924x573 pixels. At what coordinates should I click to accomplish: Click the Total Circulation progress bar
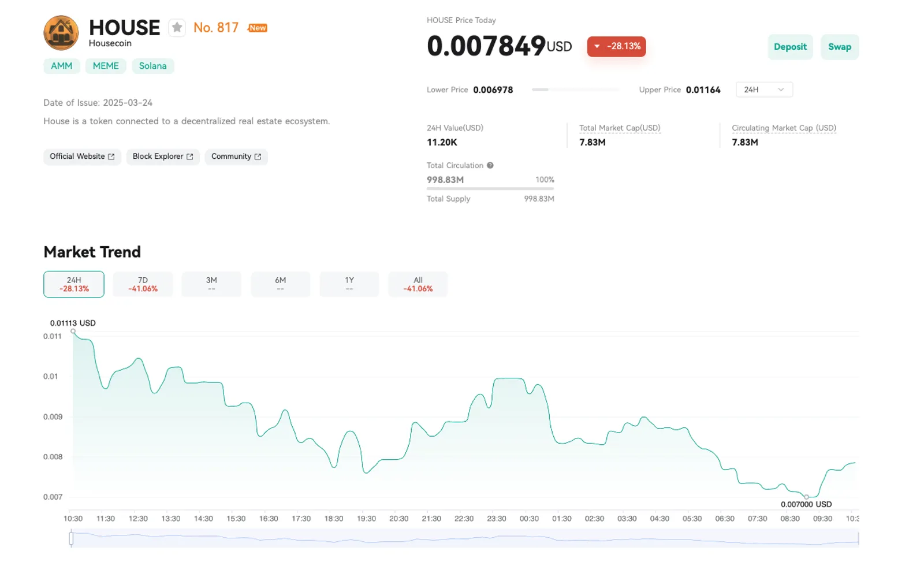490,188
